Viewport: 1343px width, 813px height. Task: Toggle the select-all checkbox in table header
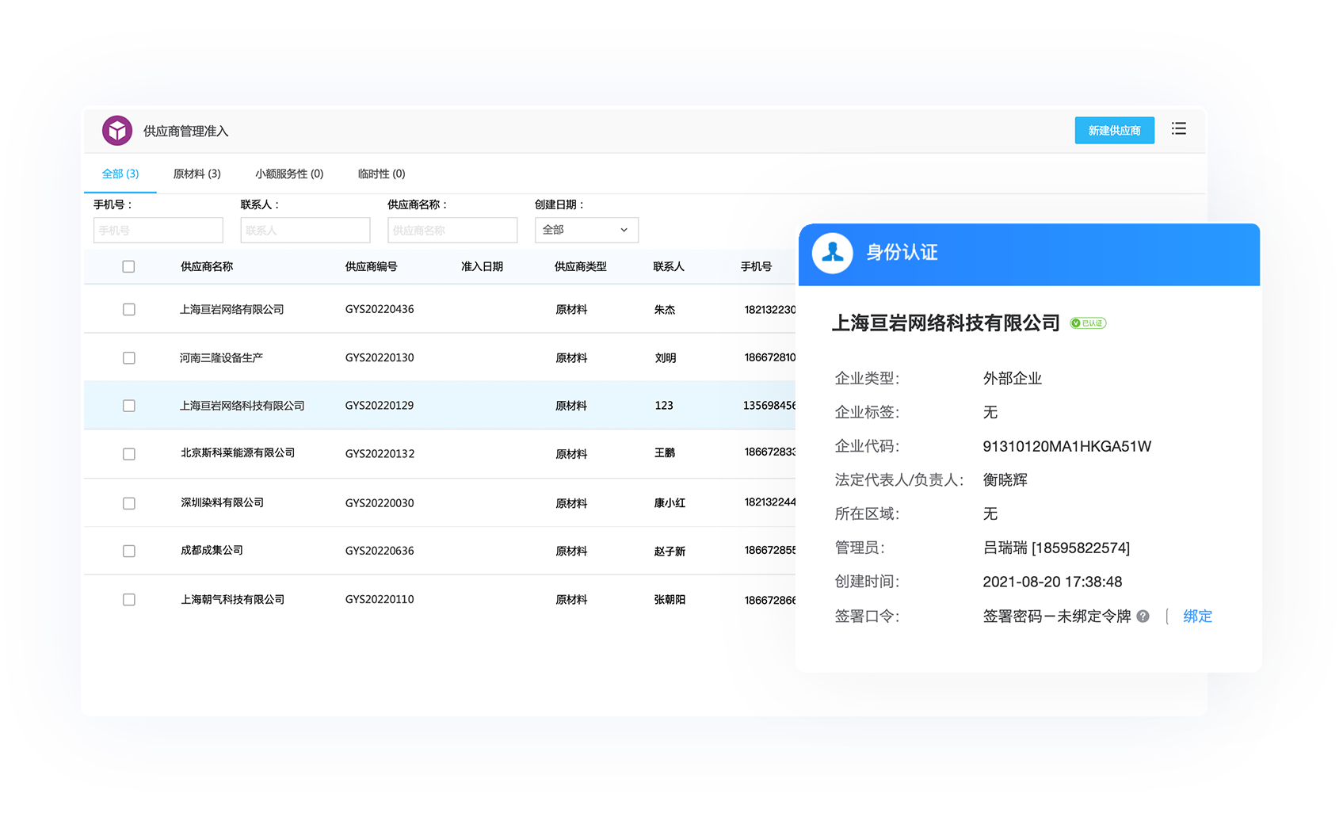coord(128,267)
